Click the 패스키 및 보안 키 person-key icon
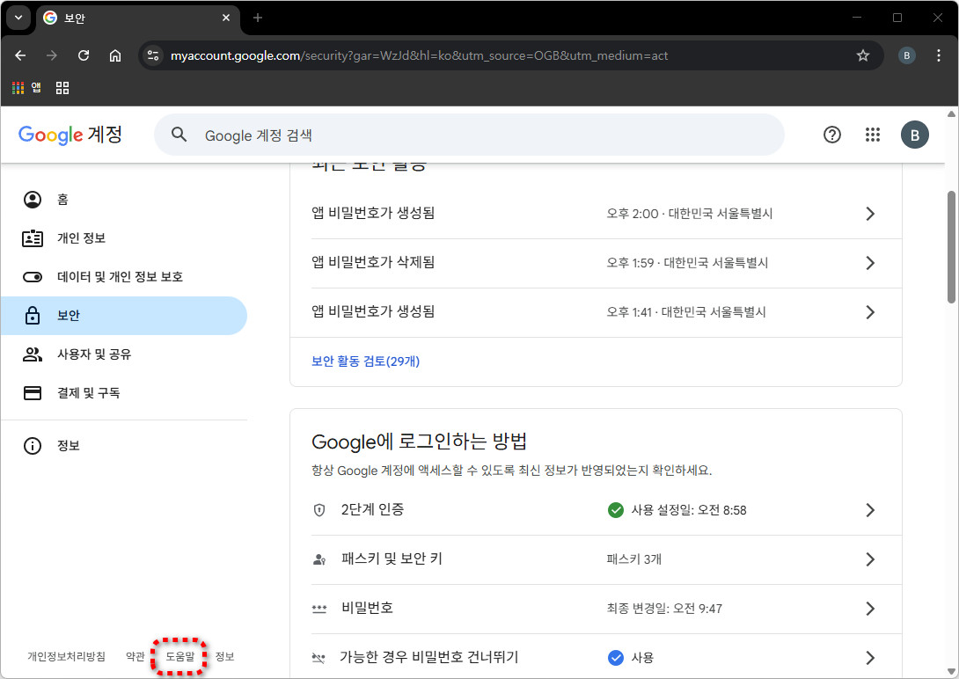959x679 pixels. click(319, 559)
